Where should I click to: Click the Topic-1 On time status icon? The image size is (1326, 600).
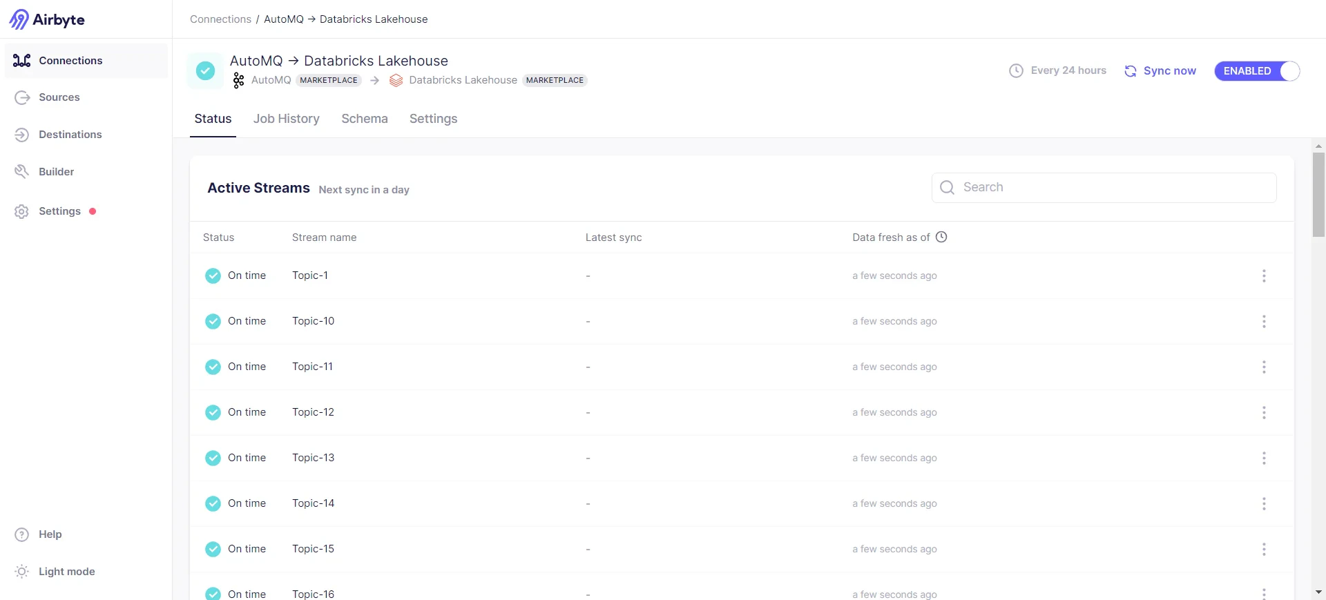[x=213, y=275]
